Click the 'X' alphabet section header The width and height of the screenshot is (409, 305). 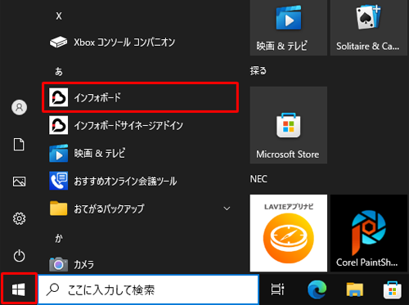(x=59, y=16)
